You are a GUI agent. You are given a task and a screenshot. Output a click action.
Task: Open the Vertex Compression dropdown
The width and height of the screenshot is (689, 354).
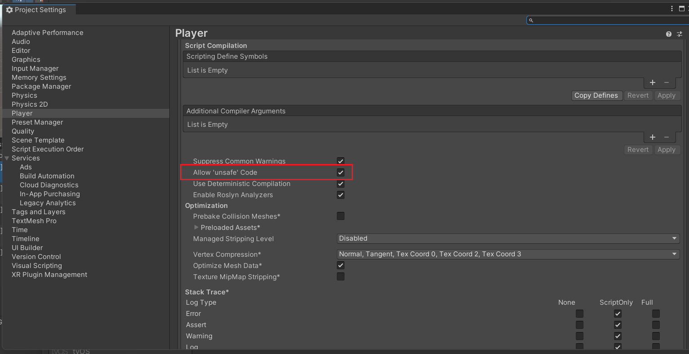pos(508,254)
